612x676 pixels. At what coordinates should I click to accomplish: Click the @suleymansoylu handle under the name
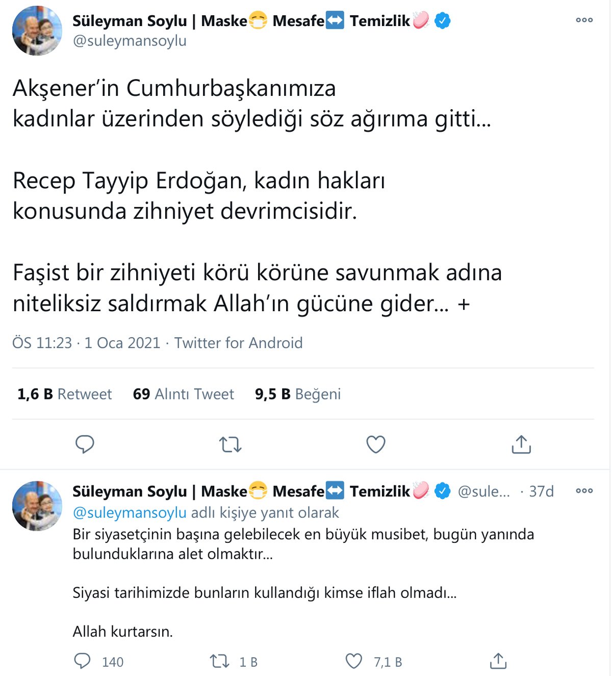point(130,41)
